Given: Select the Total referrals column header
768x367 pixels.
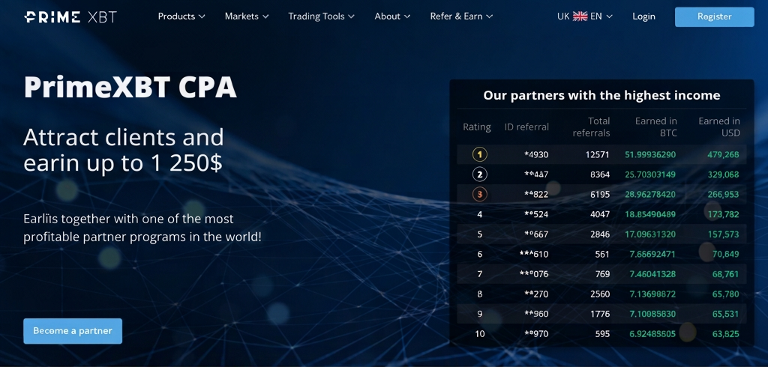Looking at the screenshot, I should tap(591, 127).
